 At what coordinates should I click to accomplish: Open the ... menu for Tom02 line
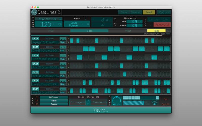coord(63,64)
